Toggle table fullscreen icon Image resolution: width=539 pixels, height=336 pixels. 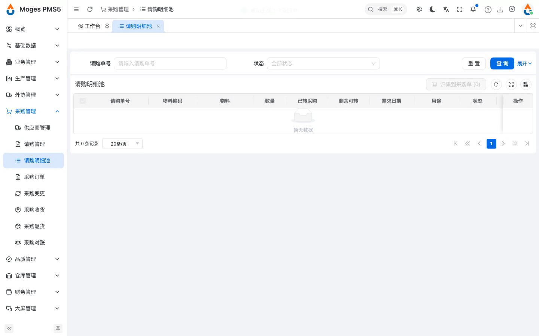pyautogui.click(x=511, y=84)
